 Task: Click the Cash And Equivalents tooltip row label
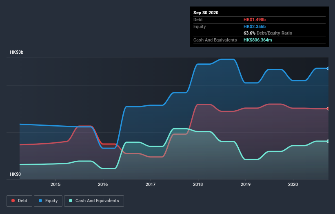click(215, 40)
